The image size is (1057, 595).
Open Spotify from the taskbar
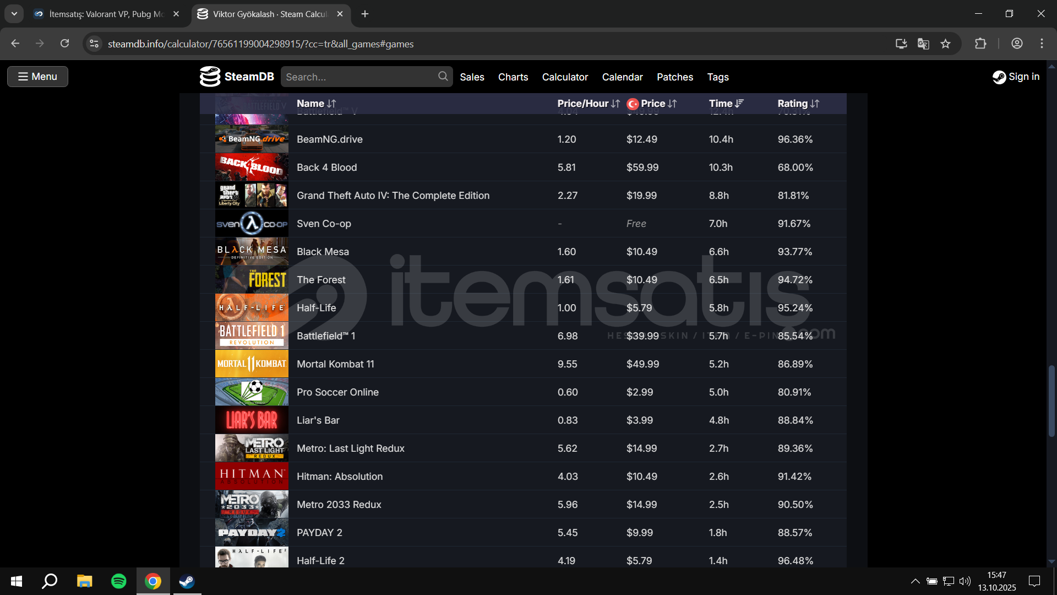point(118,581)
